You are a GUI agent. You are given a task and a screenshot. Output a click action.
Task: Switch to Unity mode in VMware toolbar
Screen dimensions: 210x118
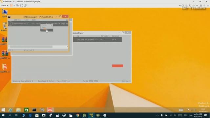tap(25, 6)
